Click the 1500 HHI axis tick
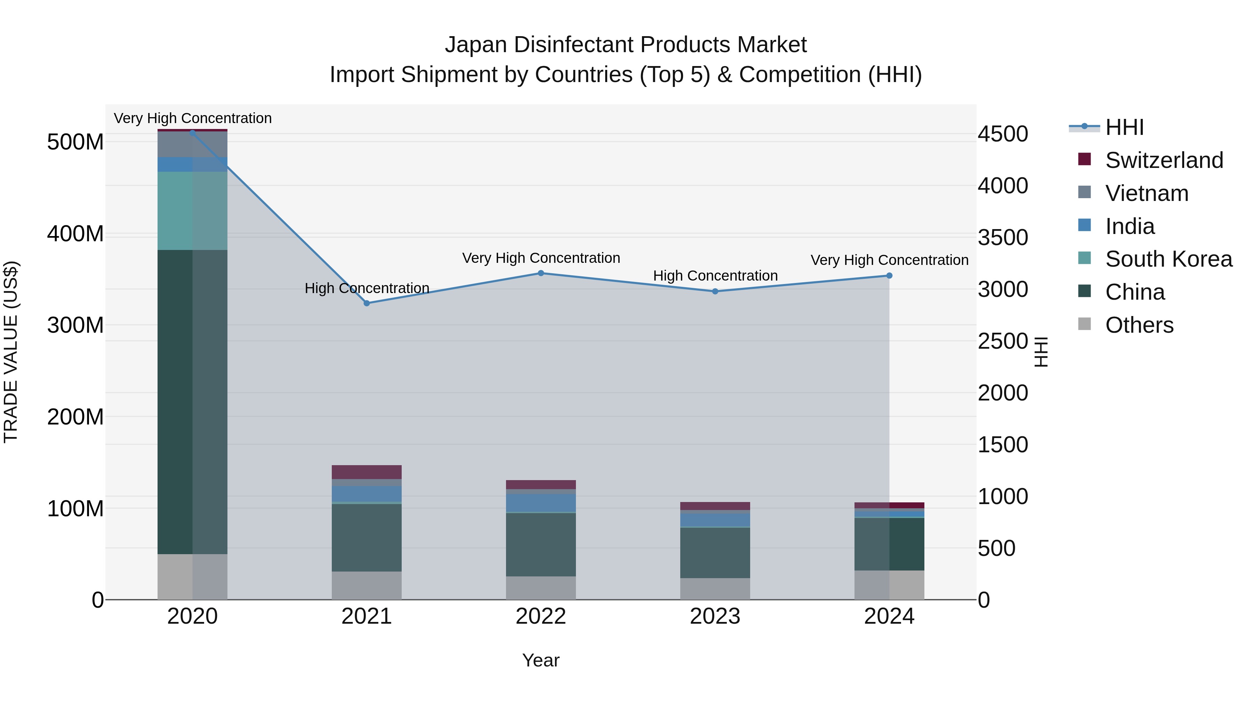 pos(1003,445)
